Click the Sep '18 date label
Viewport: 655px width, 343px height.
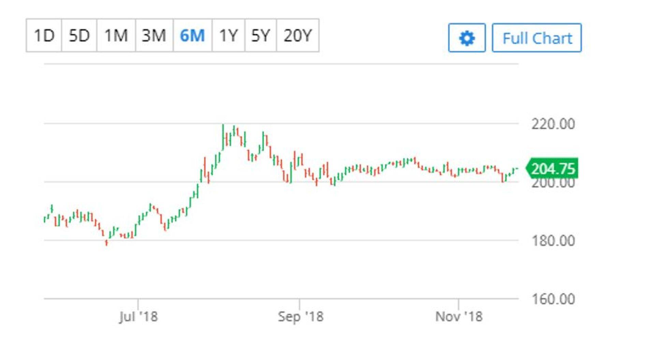click(x=300, y=317)
